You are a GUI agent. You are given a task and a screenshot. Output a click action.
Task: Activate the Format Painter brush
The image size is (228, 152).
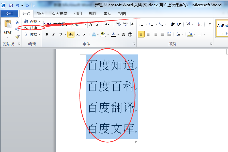[x=17, y=37]
